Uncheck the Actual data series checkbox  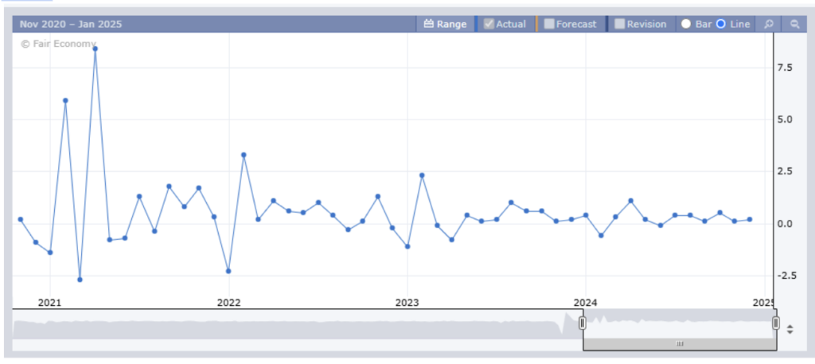pos(489,24)
